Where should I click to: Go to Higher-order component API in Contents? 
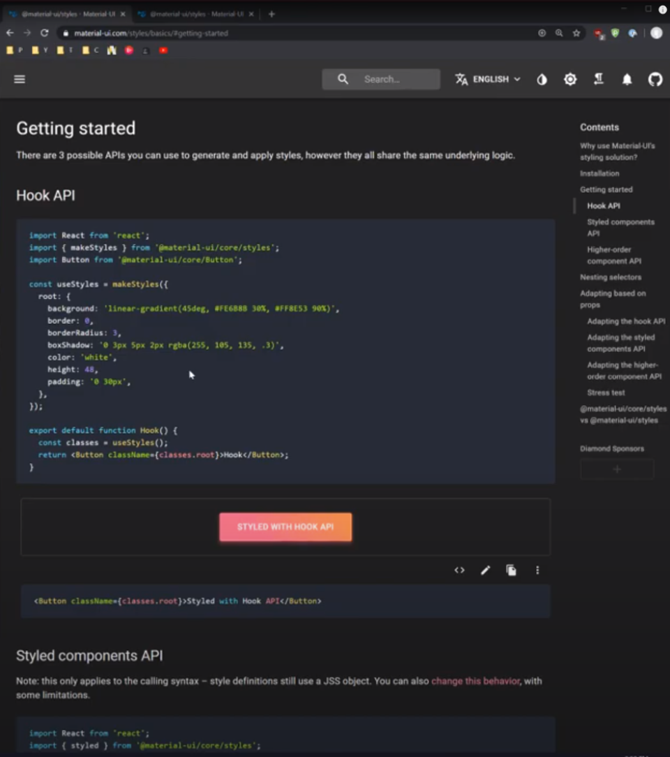[614, 255]
